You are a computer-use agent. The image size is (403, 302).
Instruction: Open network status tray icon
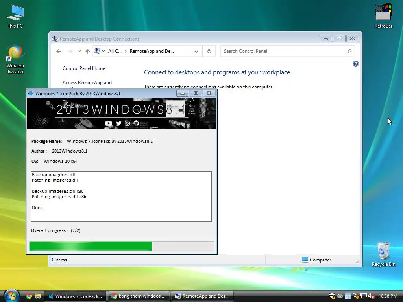(363, 296)
